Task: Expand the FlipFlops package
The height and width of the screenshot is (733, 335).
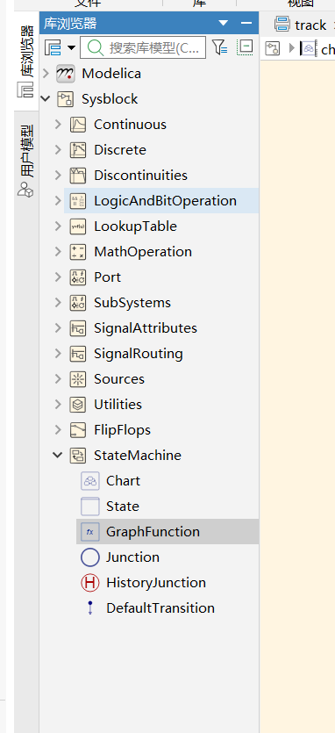Action: point(58,430)
